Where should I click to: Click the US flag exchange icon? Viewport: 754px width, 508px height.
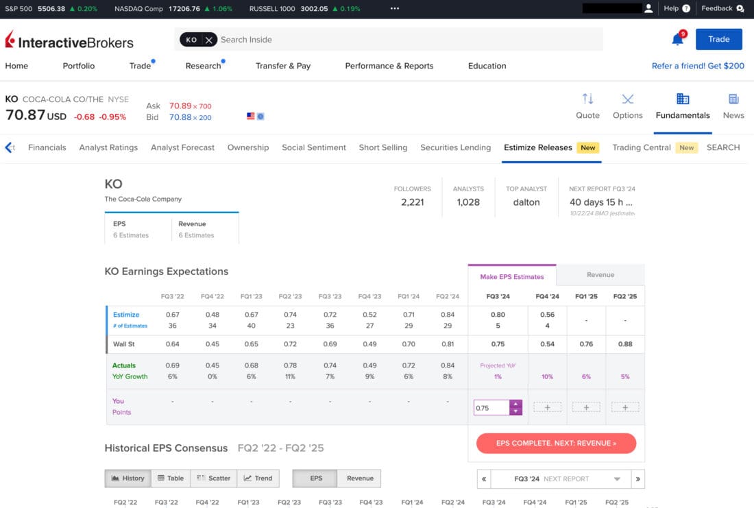pyautogui.click(x=250, y=116)
